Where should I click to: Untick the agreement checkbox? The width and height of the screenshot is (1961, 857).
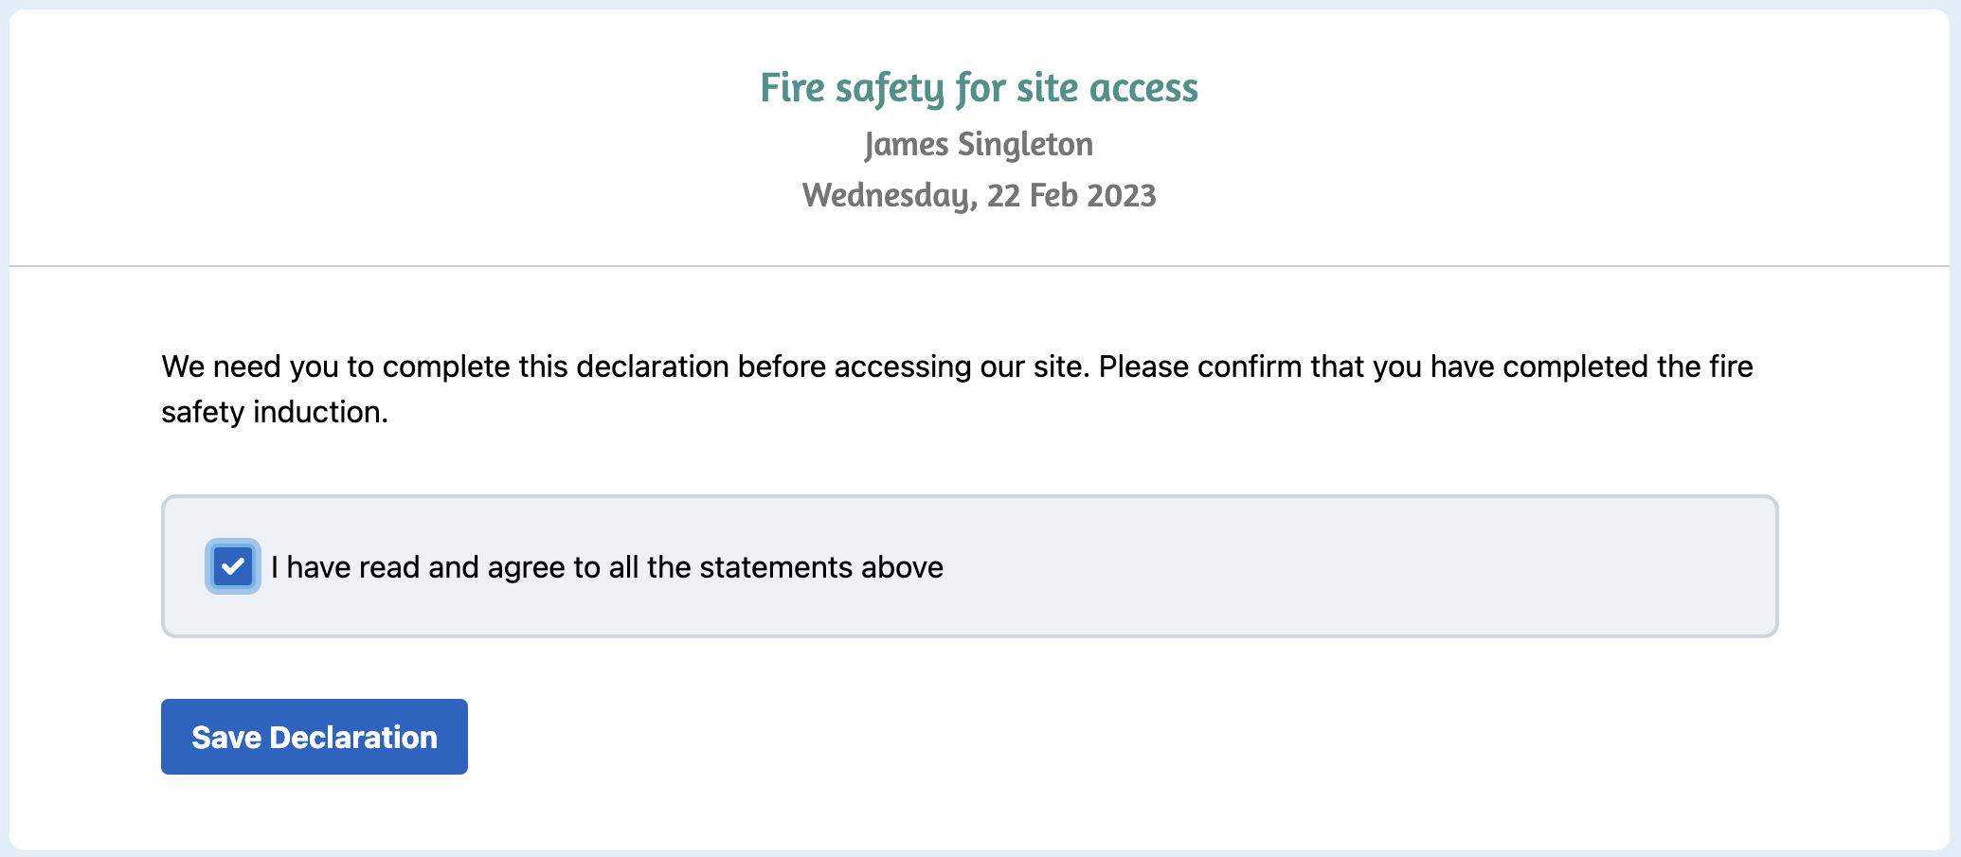233,566
